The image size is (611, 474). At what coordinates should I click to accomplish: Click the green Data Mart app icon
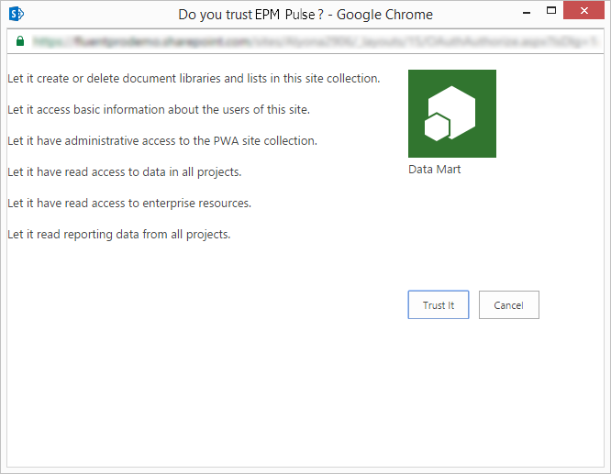452,114
